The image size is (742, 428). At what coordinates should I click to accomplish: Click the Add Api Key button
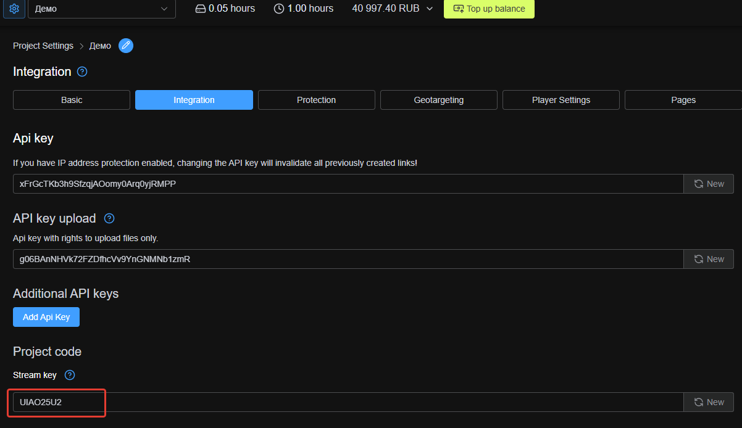[x=46, y=317]
